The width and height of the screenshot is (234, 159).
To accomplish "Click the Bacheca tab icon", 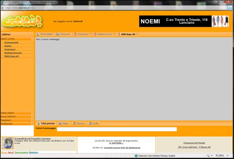I will coord(75,124).
